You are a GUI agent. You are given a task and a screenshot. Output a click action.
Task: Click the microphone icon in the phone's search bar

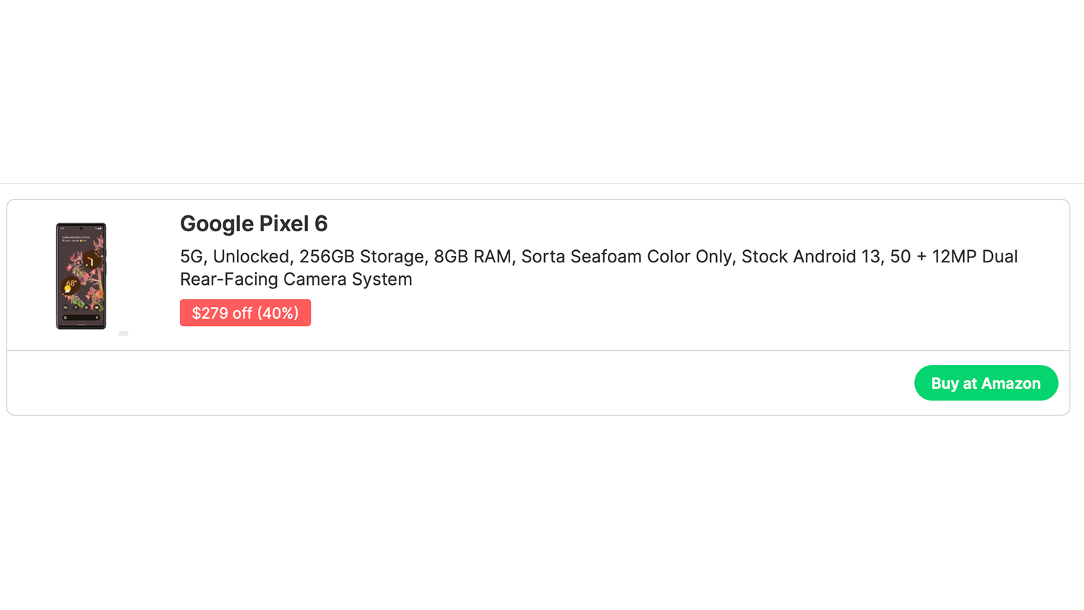97,317
